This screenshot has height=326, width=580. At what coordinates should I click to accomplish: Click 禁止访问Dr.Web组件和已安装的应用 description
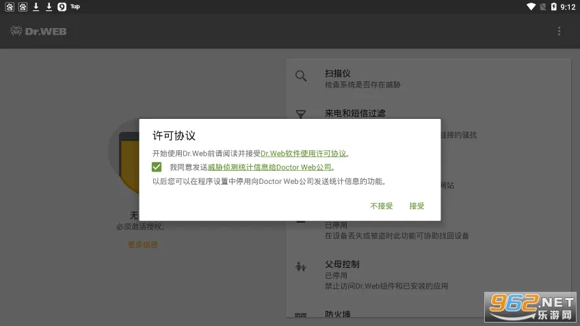click(x=386, y=286)
